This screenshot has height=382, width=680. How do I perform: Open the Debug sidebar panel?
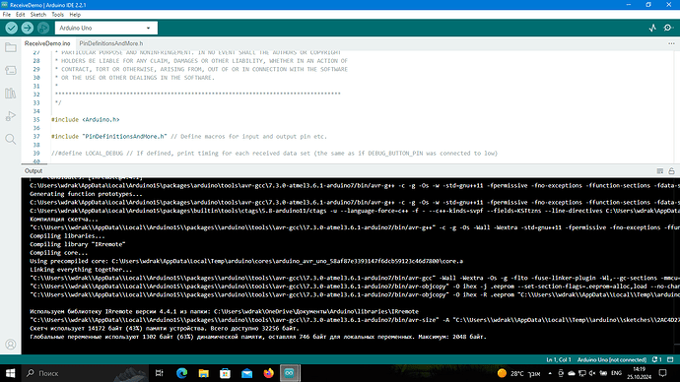(11, 116)
